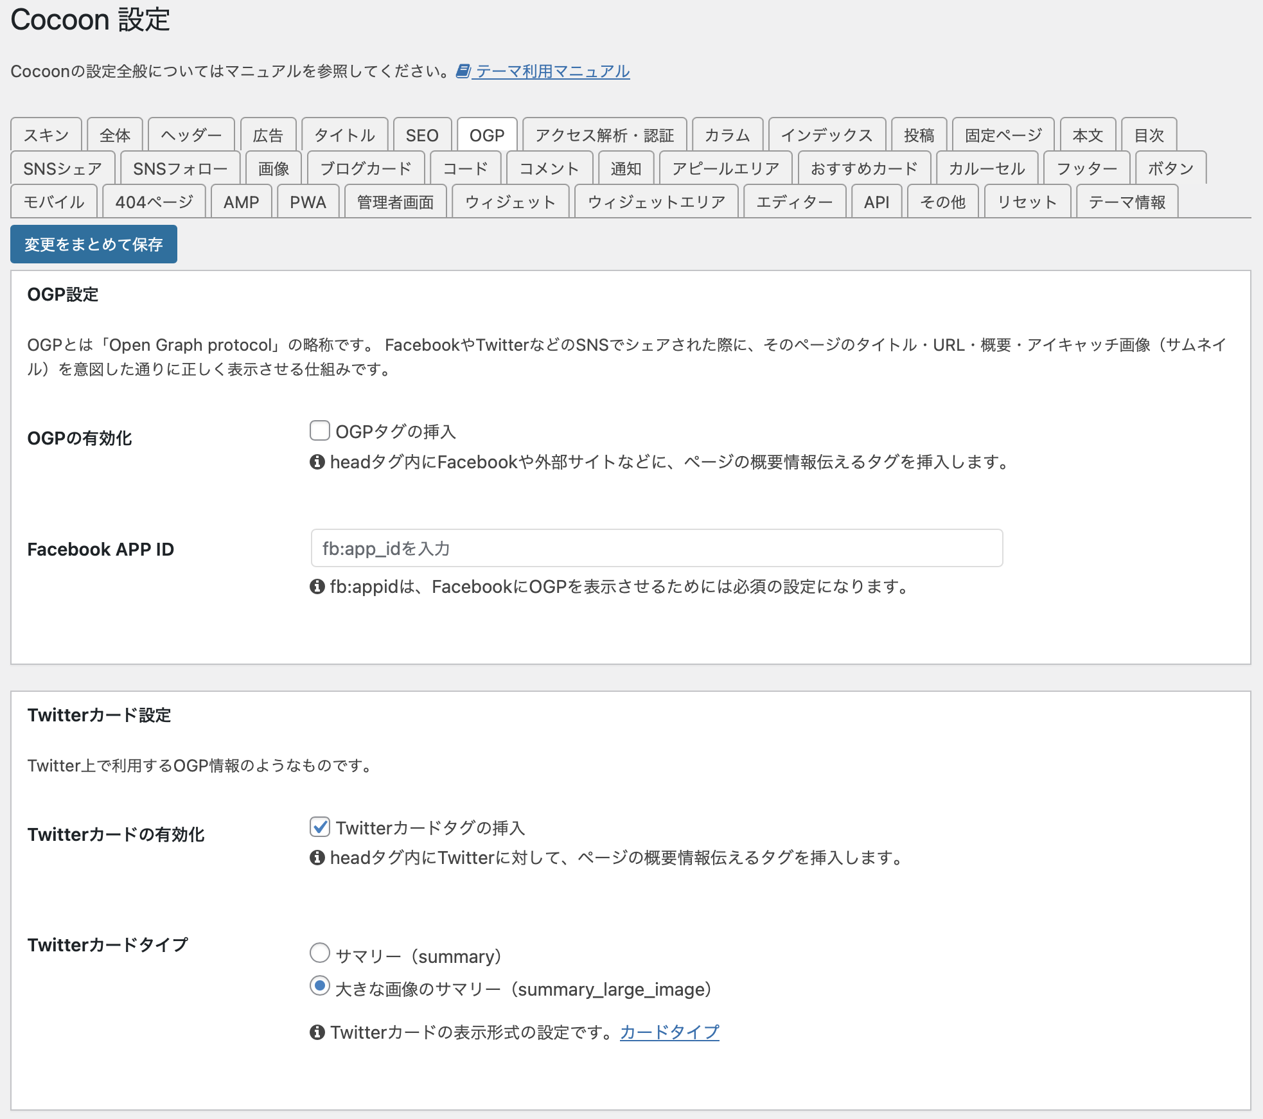This screenshot has height=1119, width=1263.
Task: Open the アクセス解析・認証 tab
Action: click(605, 135)
